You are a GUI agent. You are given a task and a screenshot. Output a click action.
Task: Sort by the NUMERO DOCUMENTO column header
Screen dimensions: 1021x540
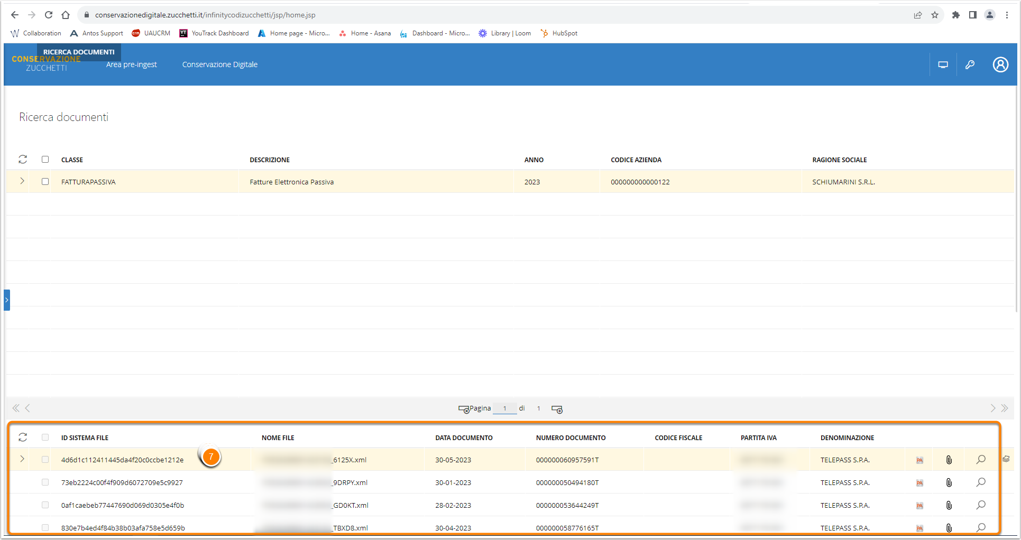571,437
